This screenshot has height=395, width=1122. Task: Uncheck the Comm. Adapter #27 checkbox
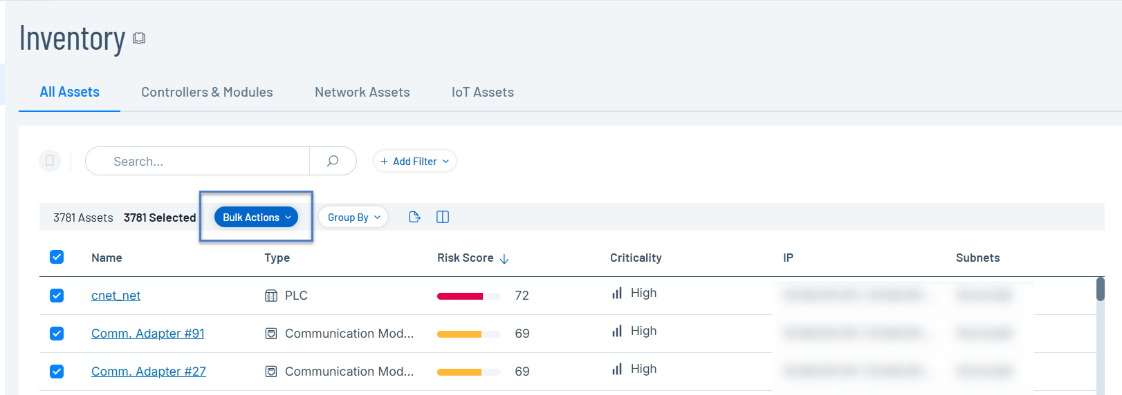[57, 372]
